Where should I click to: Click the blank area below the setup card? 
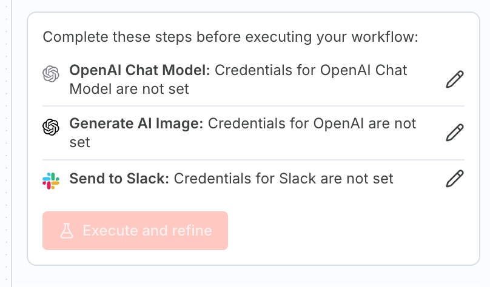[253, 277]
